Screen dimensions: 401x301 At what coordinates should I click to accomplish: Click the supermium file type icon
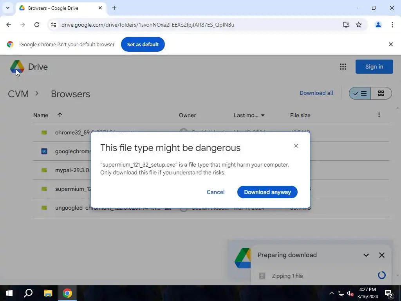[44, 189]
